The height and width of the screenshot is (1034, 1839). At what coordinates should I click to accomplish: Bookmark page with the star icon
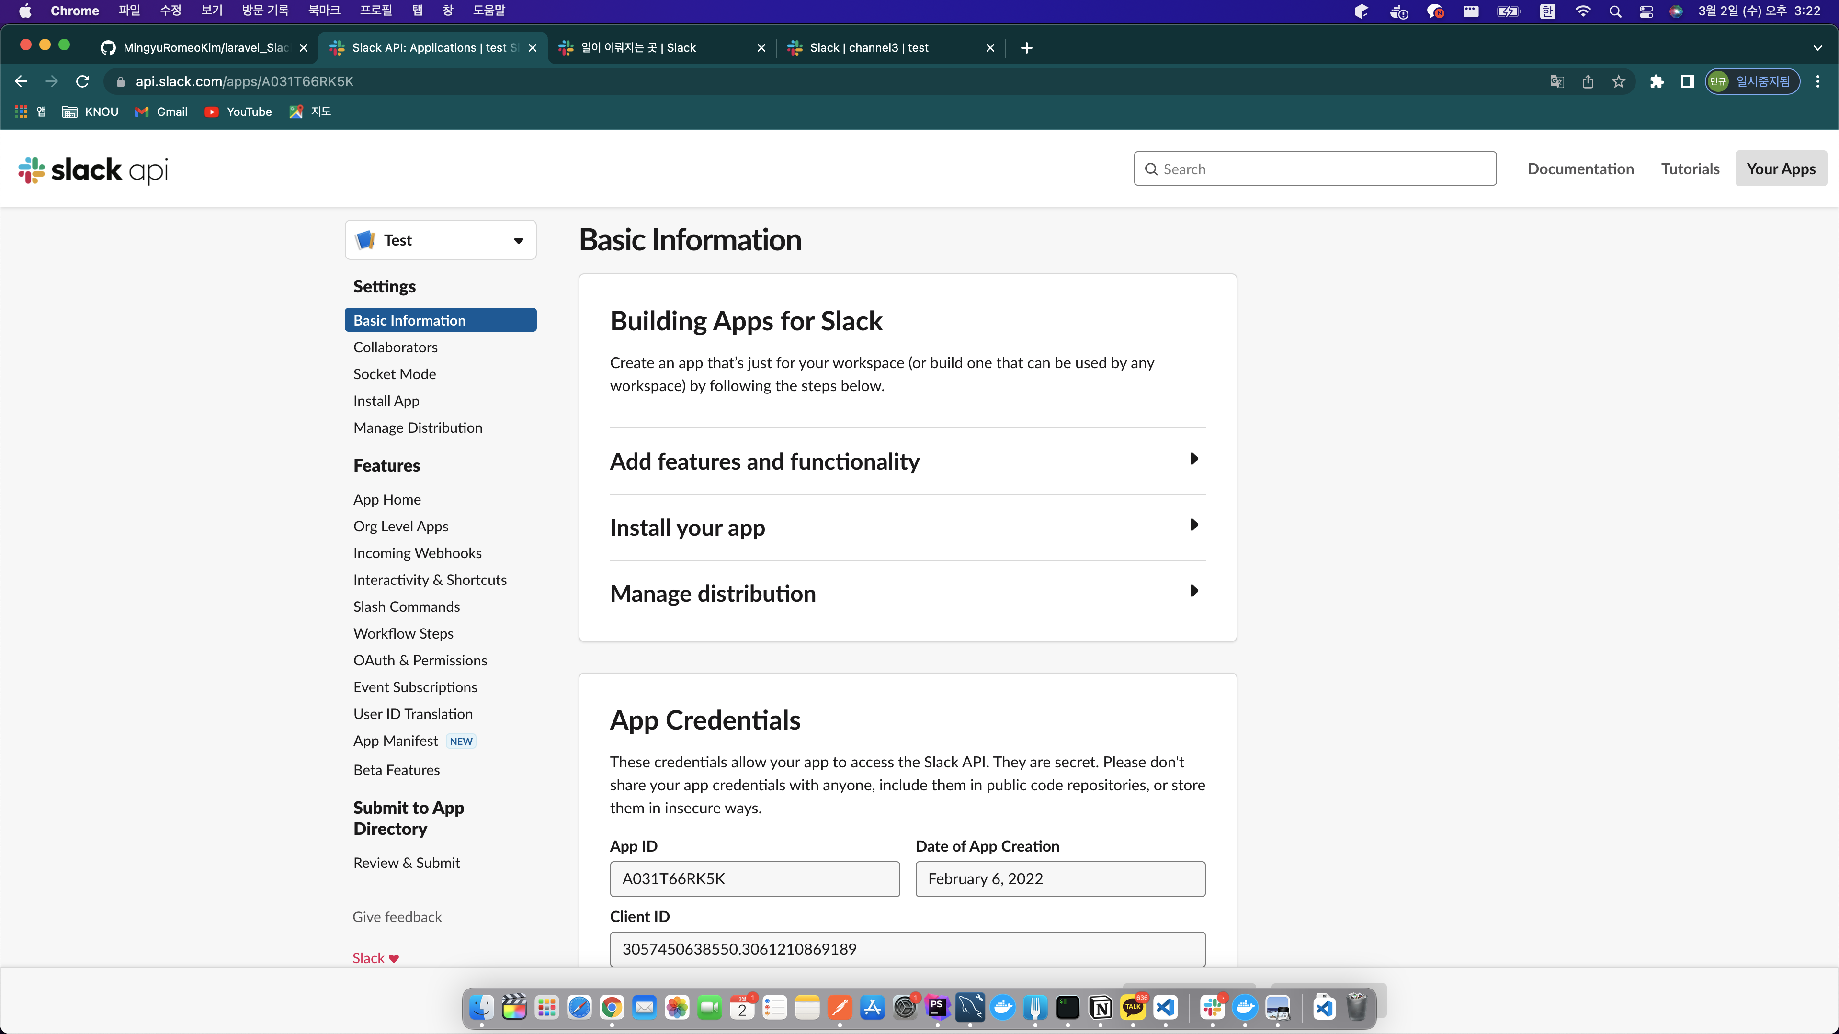[1618, 81]
